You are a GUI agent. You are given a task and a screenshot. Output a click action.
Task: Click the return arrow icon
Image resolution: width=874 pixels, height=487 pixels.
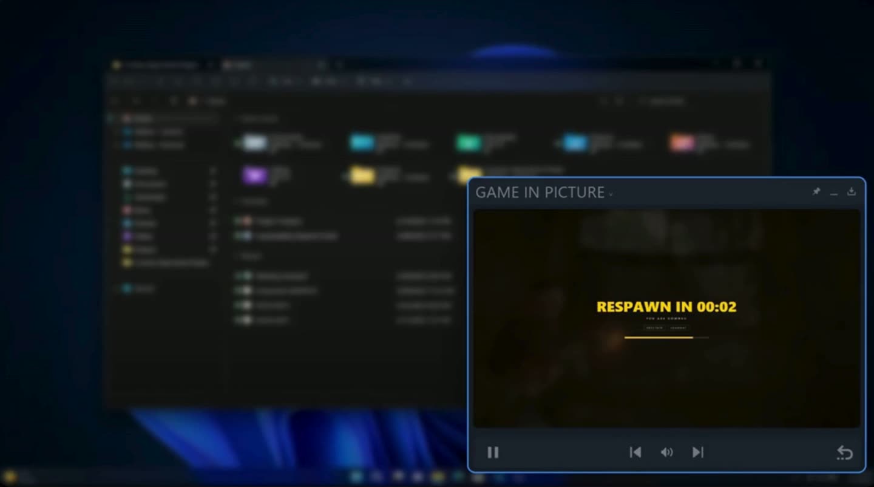point(845,452)
